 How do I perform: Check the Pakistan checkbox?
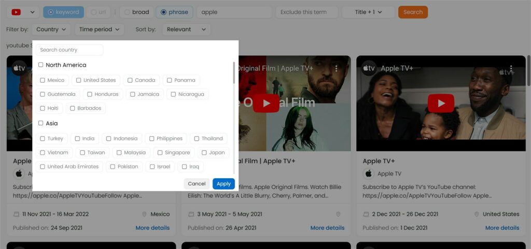click(113, 167)
